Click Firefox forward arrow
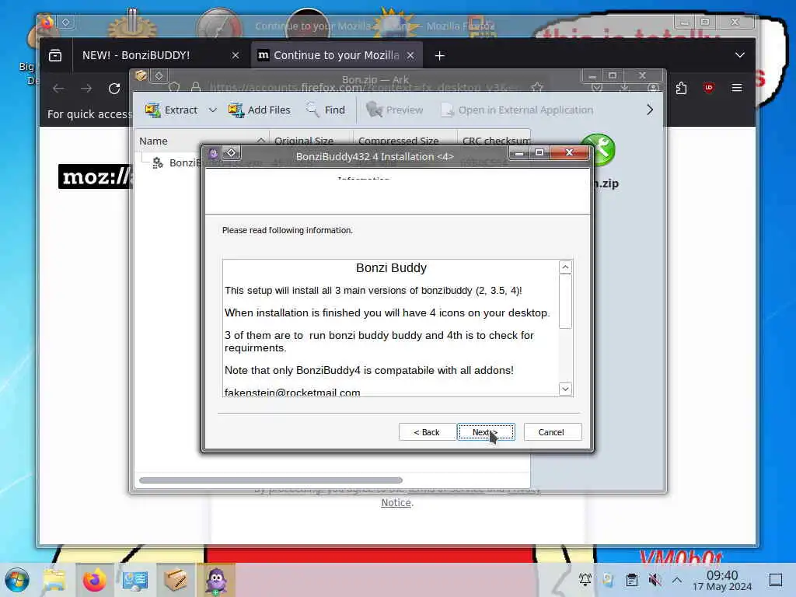796x597 pixels. click(x=86, y=89)
